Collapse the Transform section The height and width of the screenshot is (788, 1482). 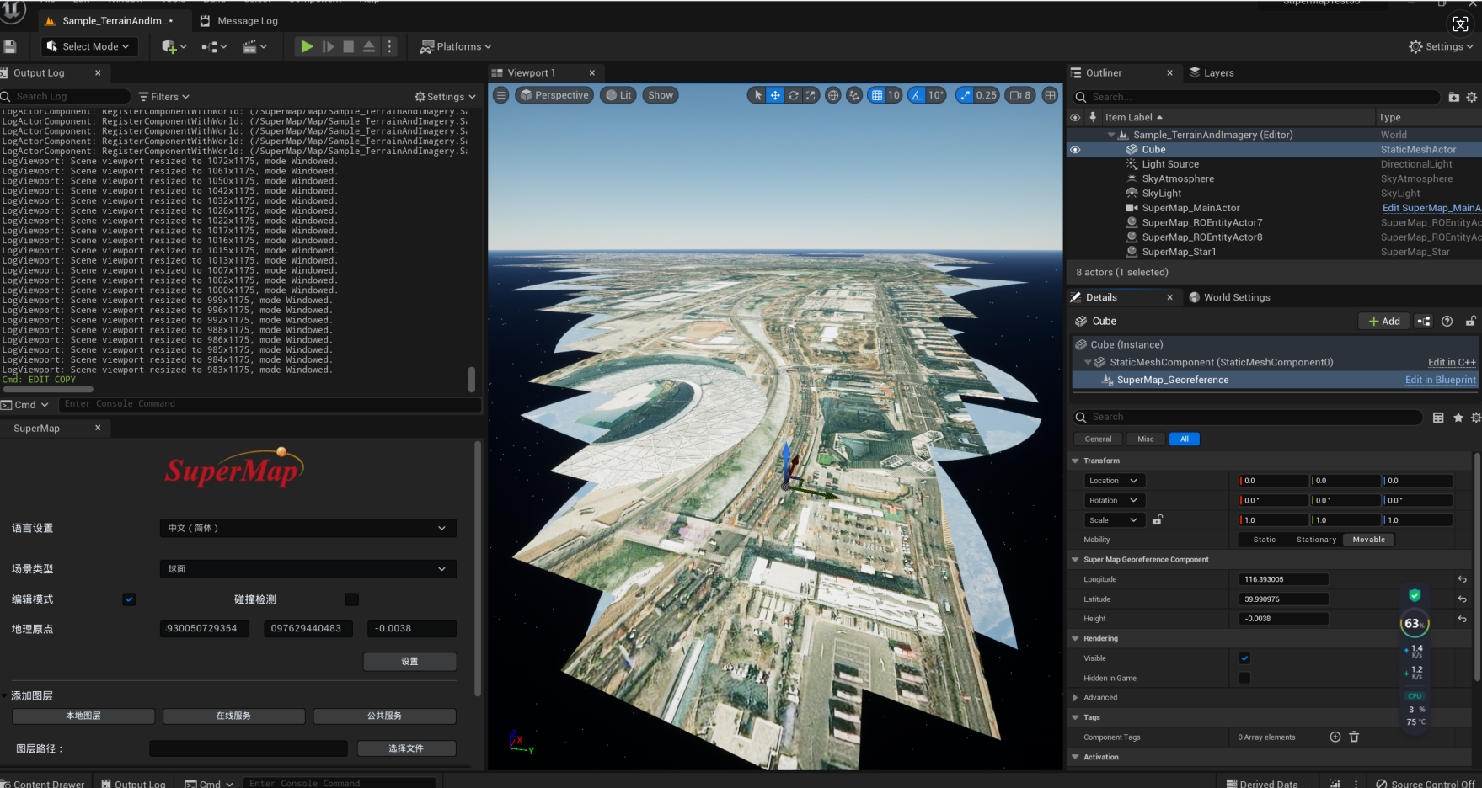click(1075, 461)
